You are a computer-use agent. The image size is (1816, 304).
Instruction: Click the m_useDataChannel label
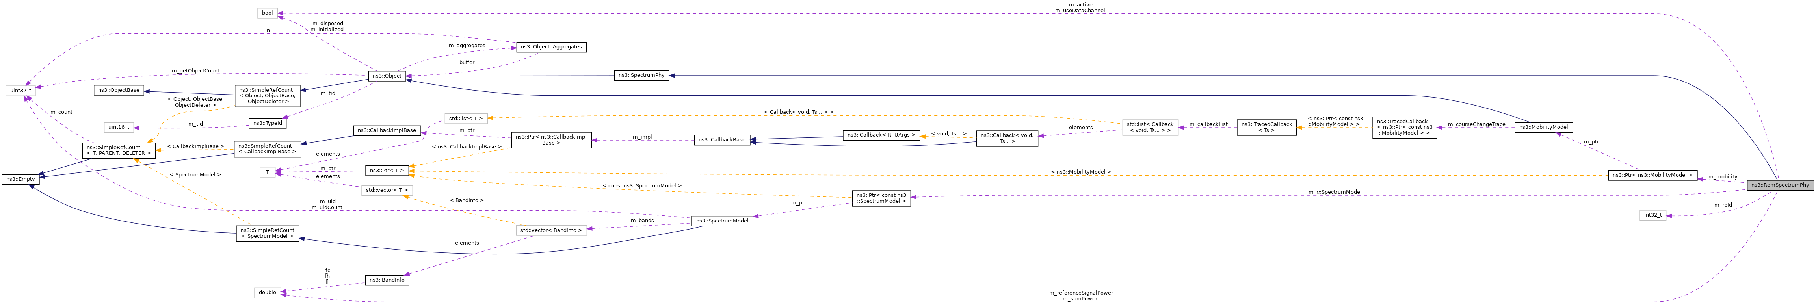[1080, 11]
